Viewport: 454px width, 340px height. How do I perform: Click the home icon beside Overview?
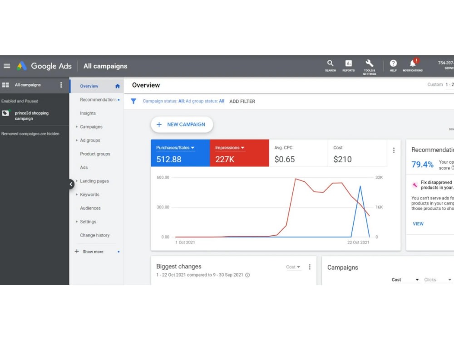tap(117, 86)
